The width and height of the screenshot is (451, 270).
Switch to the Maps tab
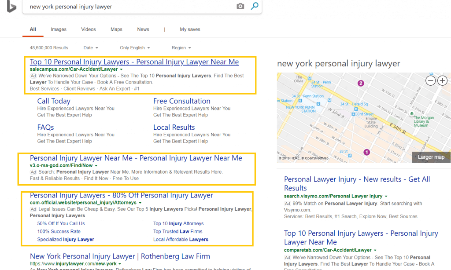116,29
